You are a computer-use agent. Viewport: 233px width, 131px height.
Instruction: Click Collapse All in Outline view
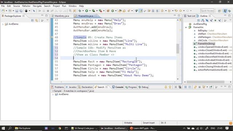(x=198, y=20)
